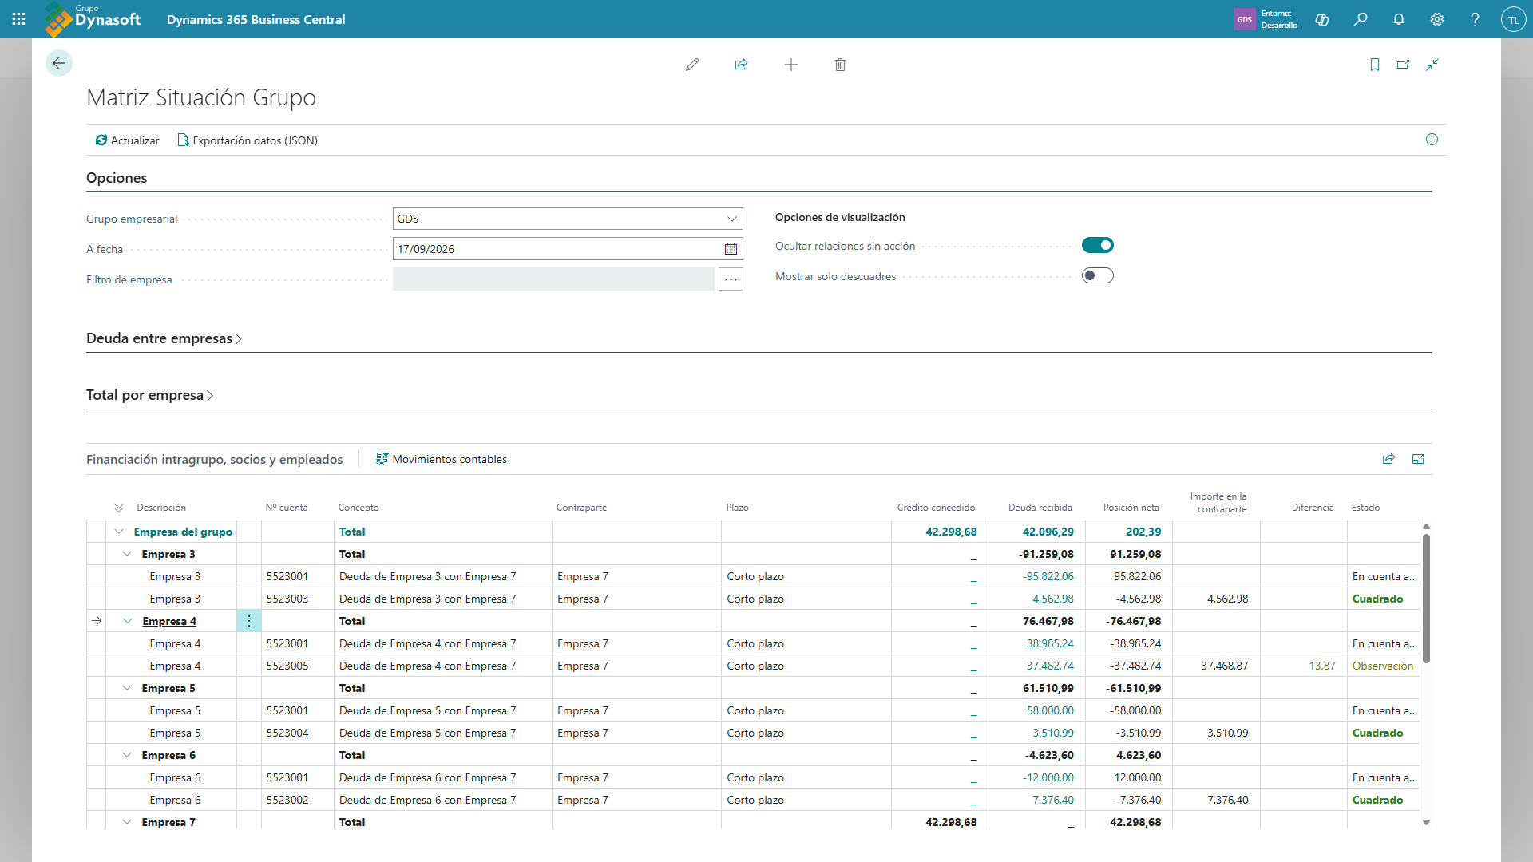Screen dimensions: 1533x862
Task: Expand Deuda entre empresas section
Action: [164, 338]
